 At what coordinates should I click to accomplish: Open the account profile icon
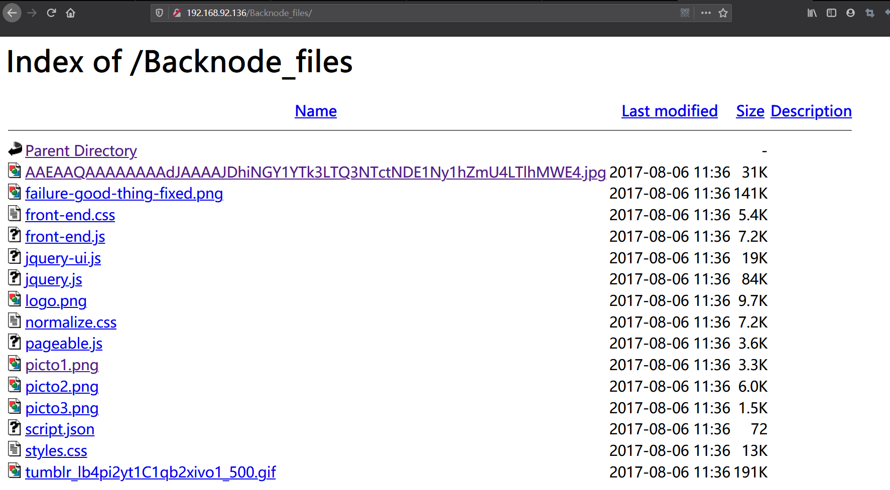click(x=850, y=13)
